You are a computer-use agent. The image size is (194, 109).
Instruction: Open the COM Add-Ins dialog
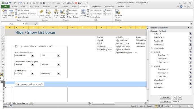pyautogui.click(x=48, y=14)
